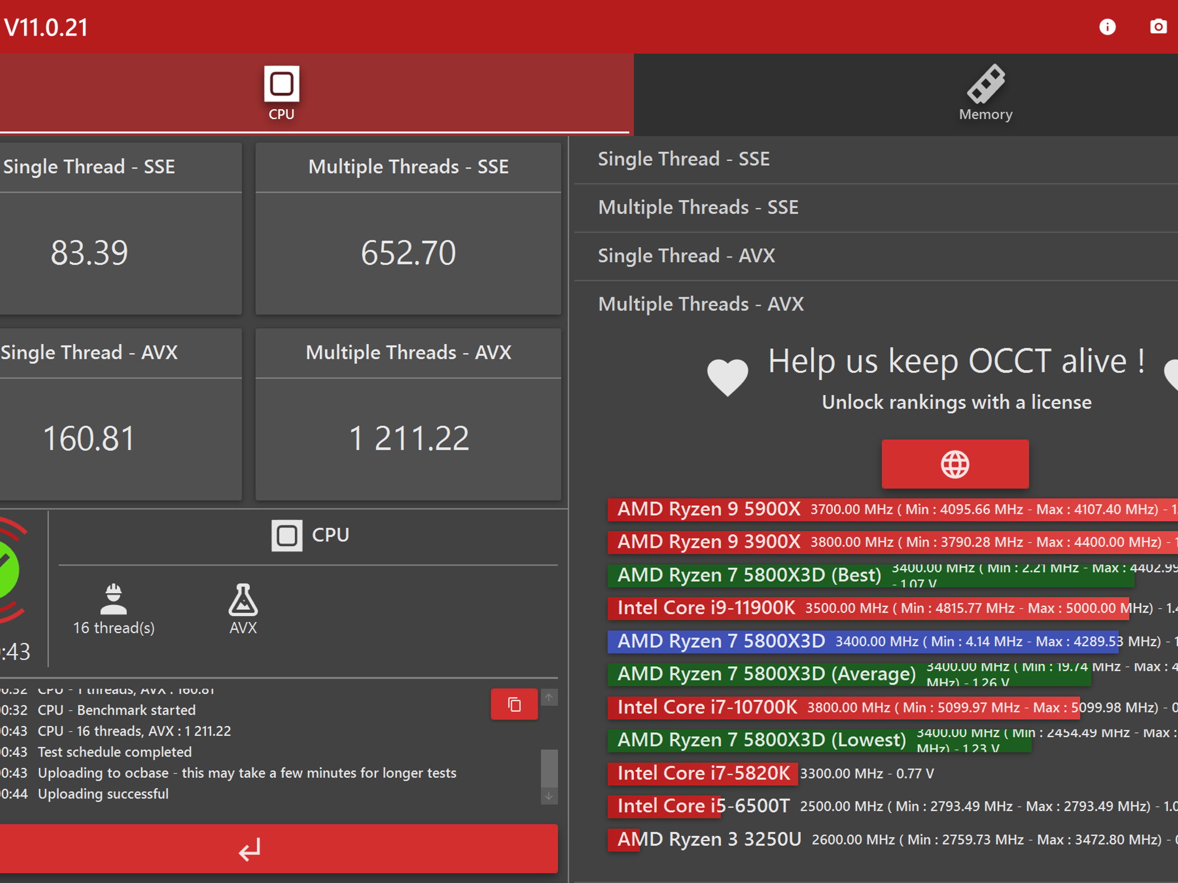The image size is (1178, 883).
Task: Expand Single Thread - SSE rankings row
Action: (876, 159)
